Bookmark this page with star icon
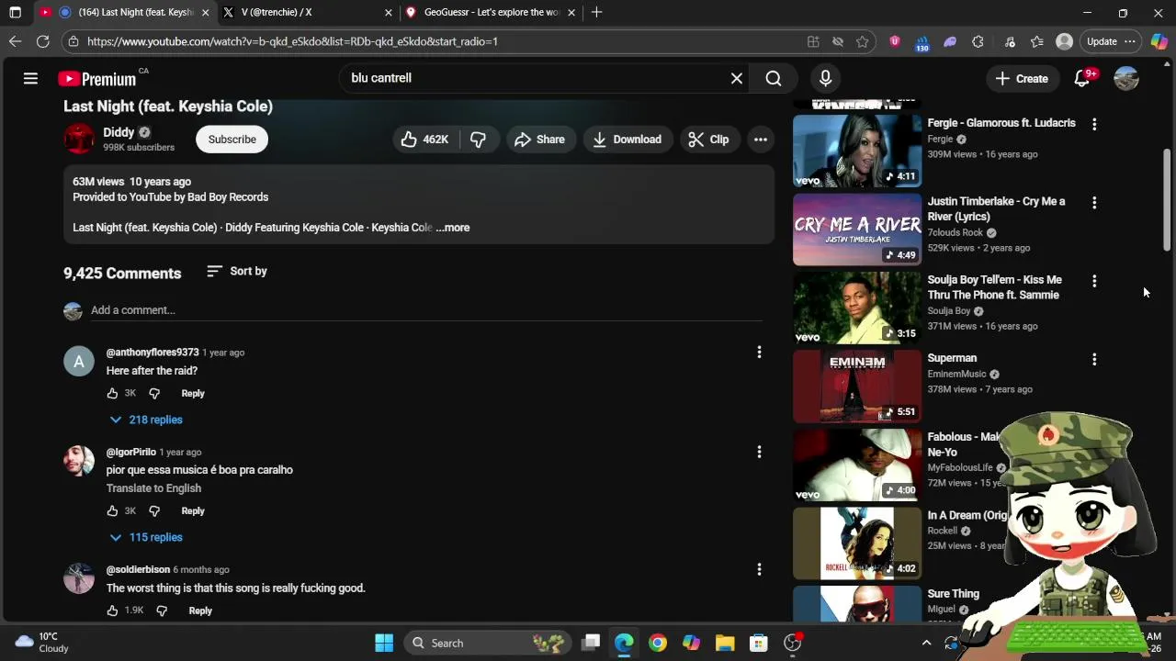This screenshot has height=661, width=1176. pyautogui.click(x=862, y=41)
